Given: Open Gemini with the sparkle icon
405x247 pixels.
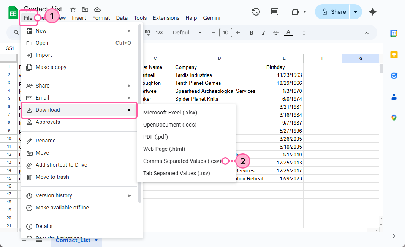Looking at the screenshot, I should [373, 12].
